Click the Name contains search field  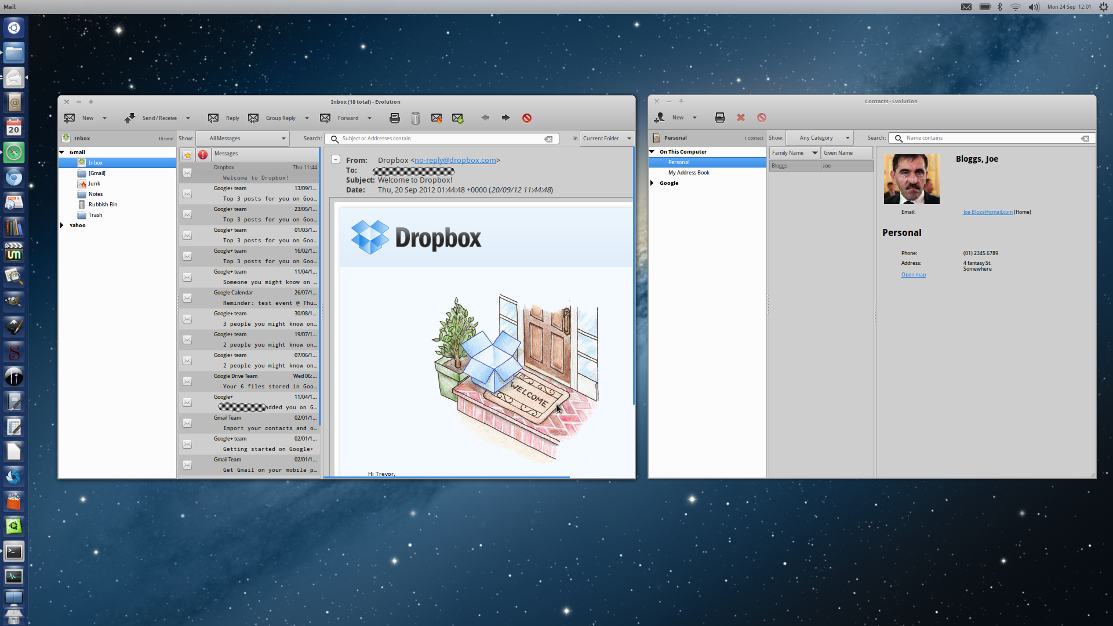pyautogui.click(x=991, y=138)
